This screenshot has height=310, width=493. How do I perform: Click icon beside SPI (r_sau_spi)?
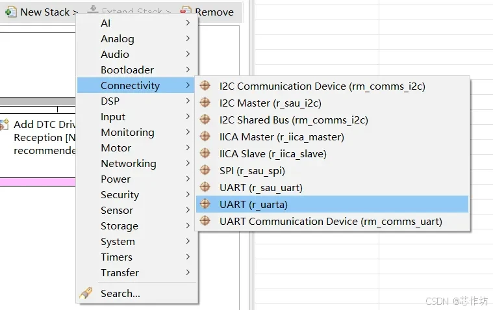pos(205,170)
